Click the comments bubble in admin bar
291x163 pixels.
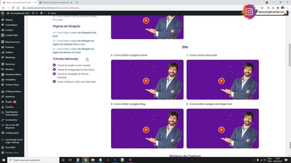[x=42, y=13]
